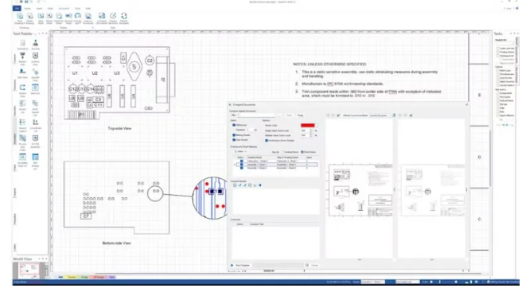Open the Select dropdown in sheet mapping

pyautogui.click(x=241, y=151)
